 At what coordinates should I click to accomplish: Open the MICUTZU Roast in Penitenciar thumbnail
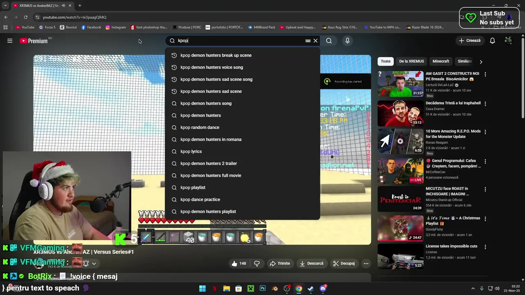400,199
